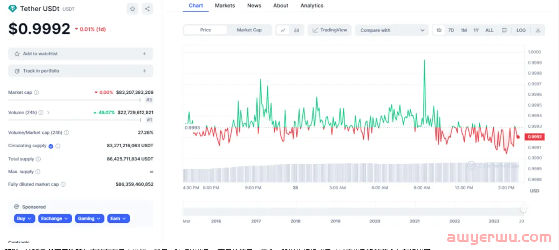Click Circulating supply info icon

(x=58, y=146)
